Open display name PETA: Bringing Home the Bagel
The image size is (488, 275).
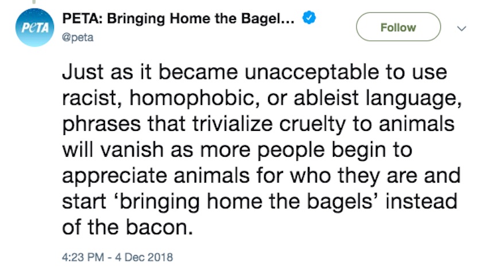(179, 19)
